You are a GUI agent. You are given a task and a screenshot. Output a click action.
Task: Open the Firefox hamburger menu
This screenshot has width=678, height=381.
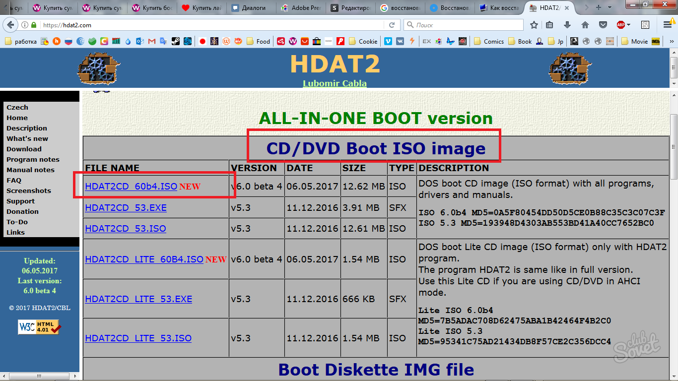pyautogui.click(x=668, y=25)
